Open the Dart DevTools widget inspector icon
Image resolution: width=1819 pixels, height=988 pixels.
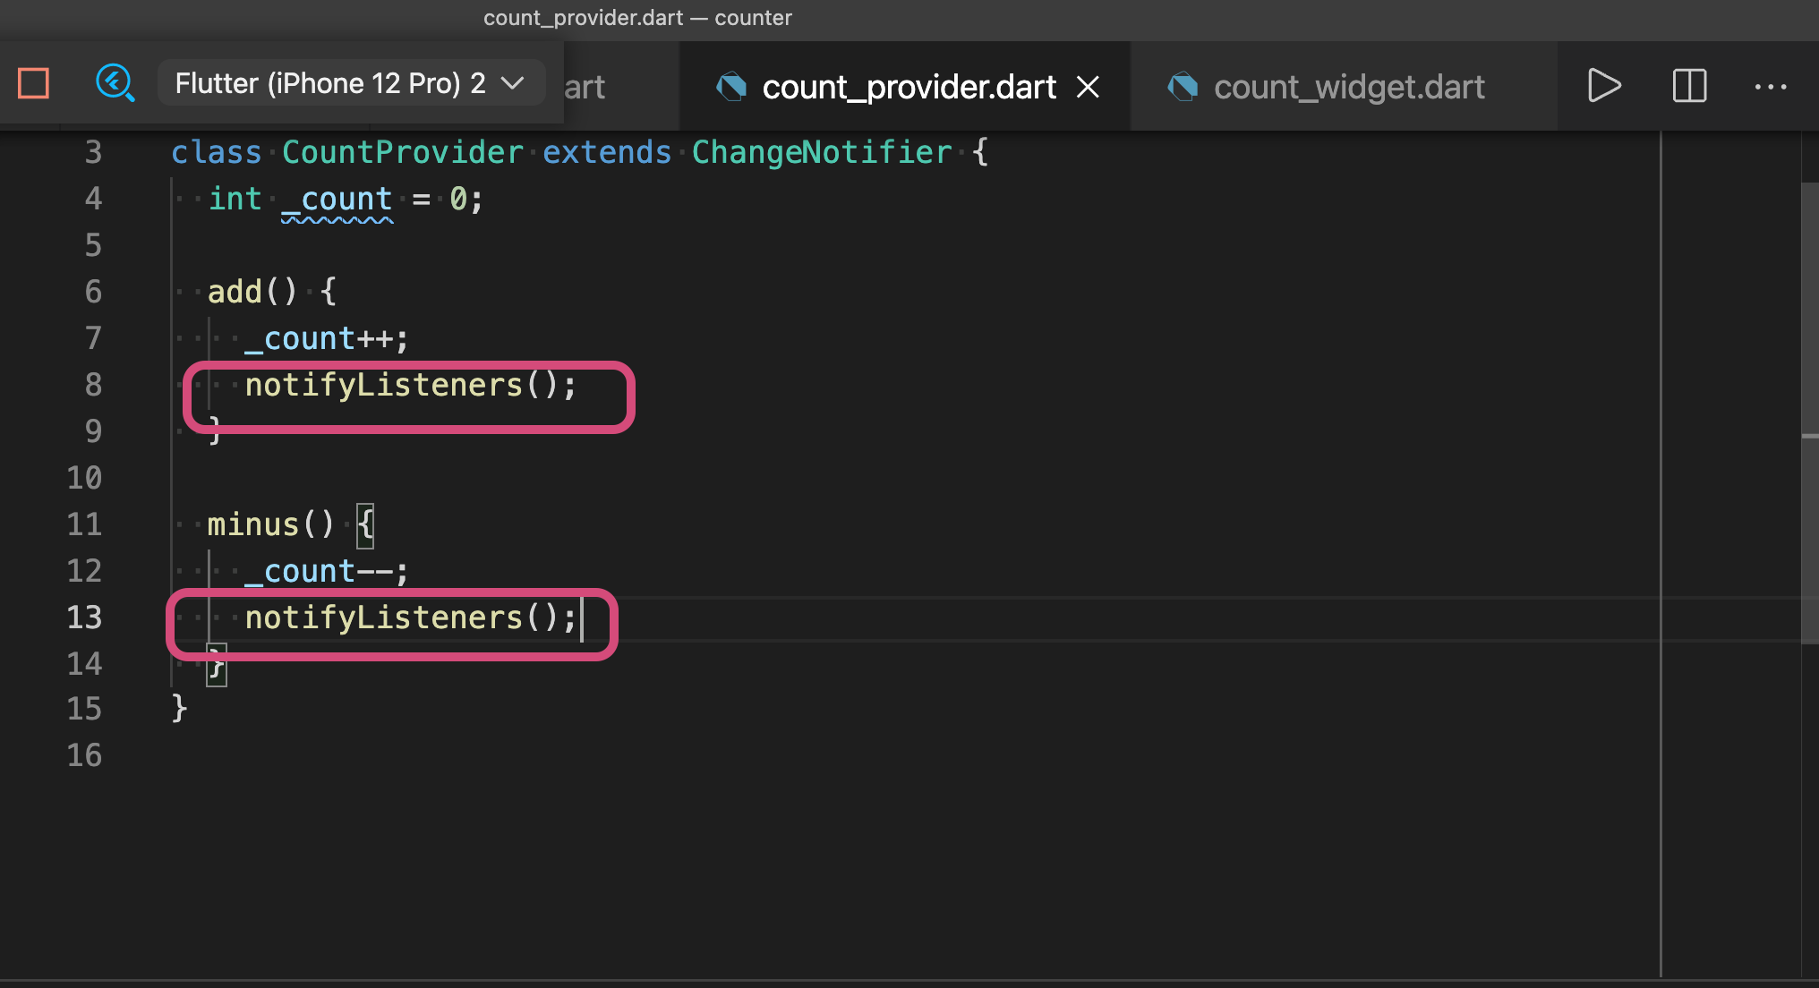tap(115, 84)
